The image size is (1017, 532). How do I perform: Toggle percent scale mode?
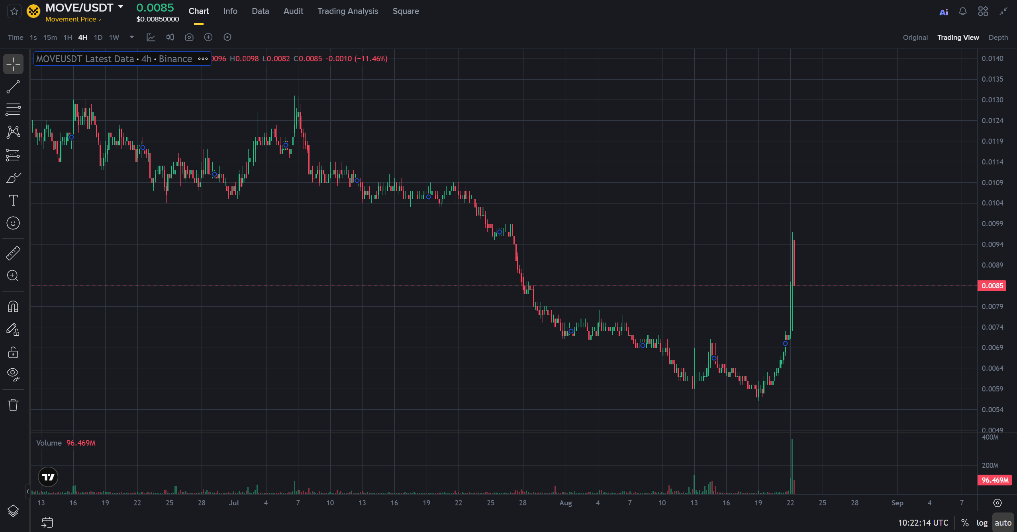coord(965,523)
